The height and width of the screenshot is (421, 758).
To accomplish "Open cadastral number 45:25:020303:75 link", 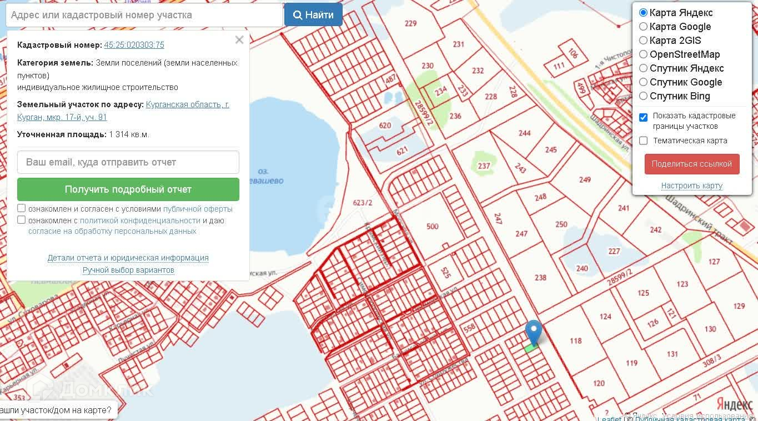I will 134,45.
